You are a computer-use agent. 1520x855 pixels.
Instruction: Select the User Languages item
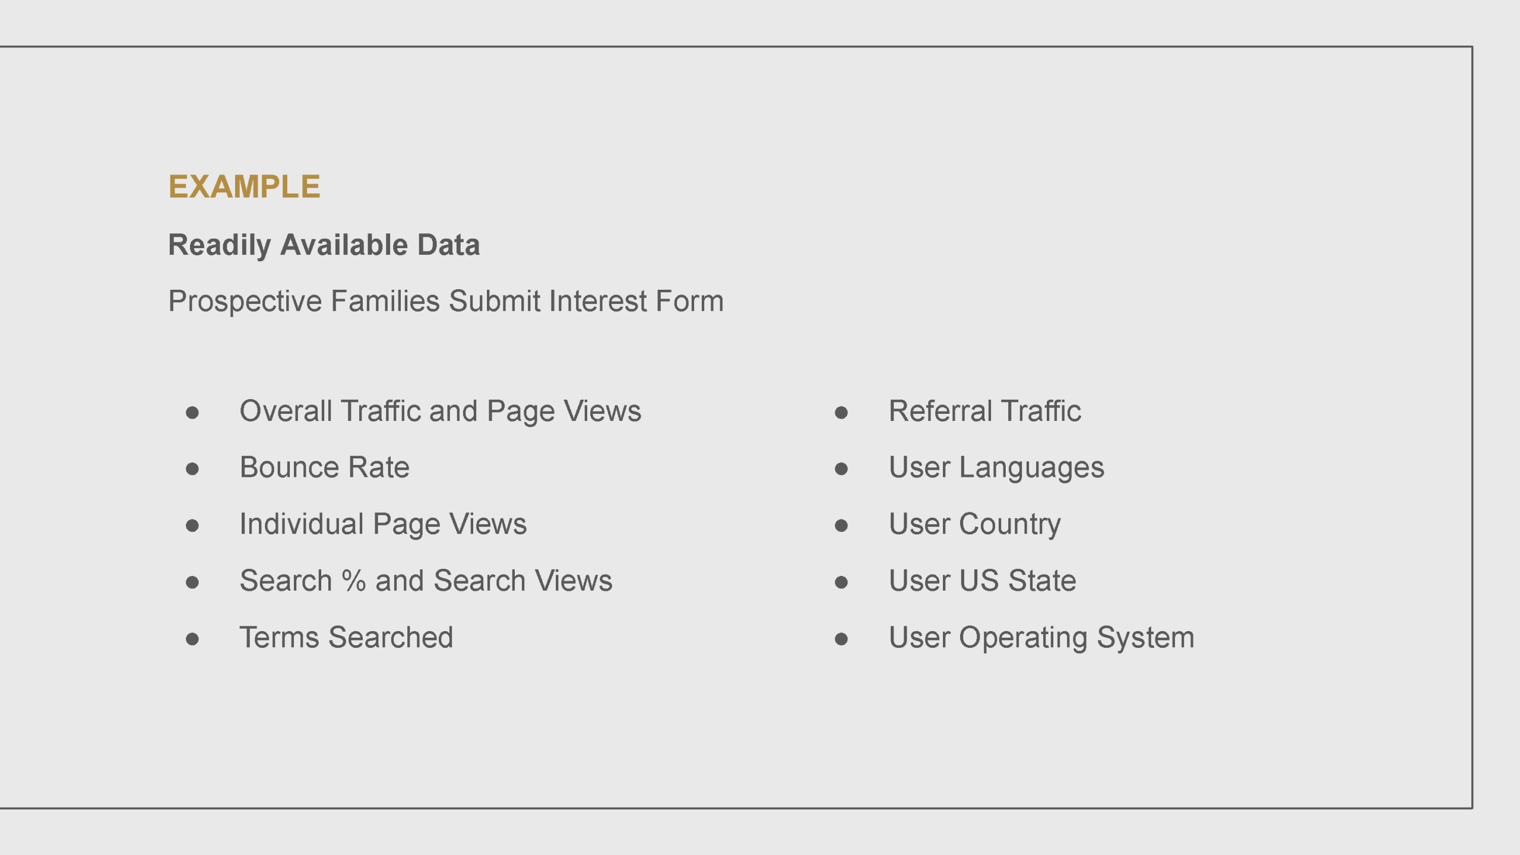tap(996, 468)
